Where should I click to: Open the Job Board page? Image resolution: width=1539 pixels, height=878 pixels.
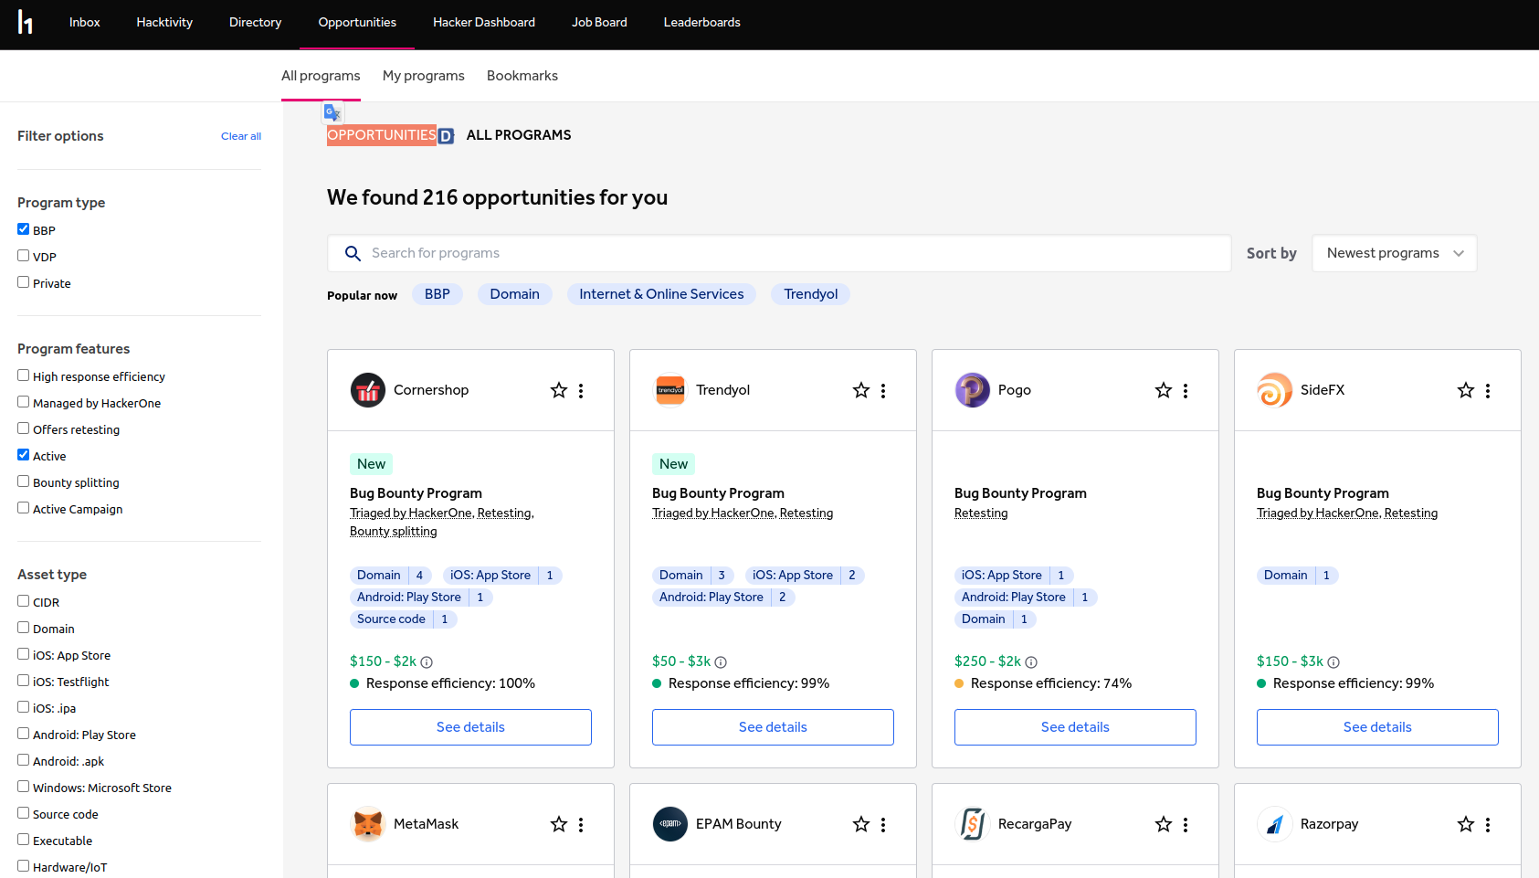pos(599,22)
